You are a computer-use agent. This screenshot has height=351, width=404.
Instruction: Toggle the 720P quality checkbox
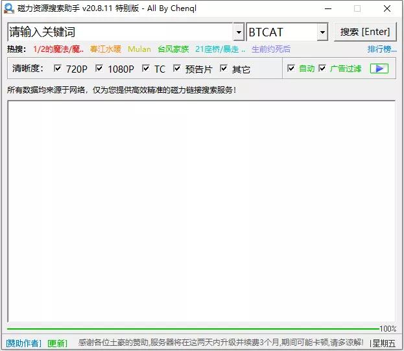tap(58, 69)
